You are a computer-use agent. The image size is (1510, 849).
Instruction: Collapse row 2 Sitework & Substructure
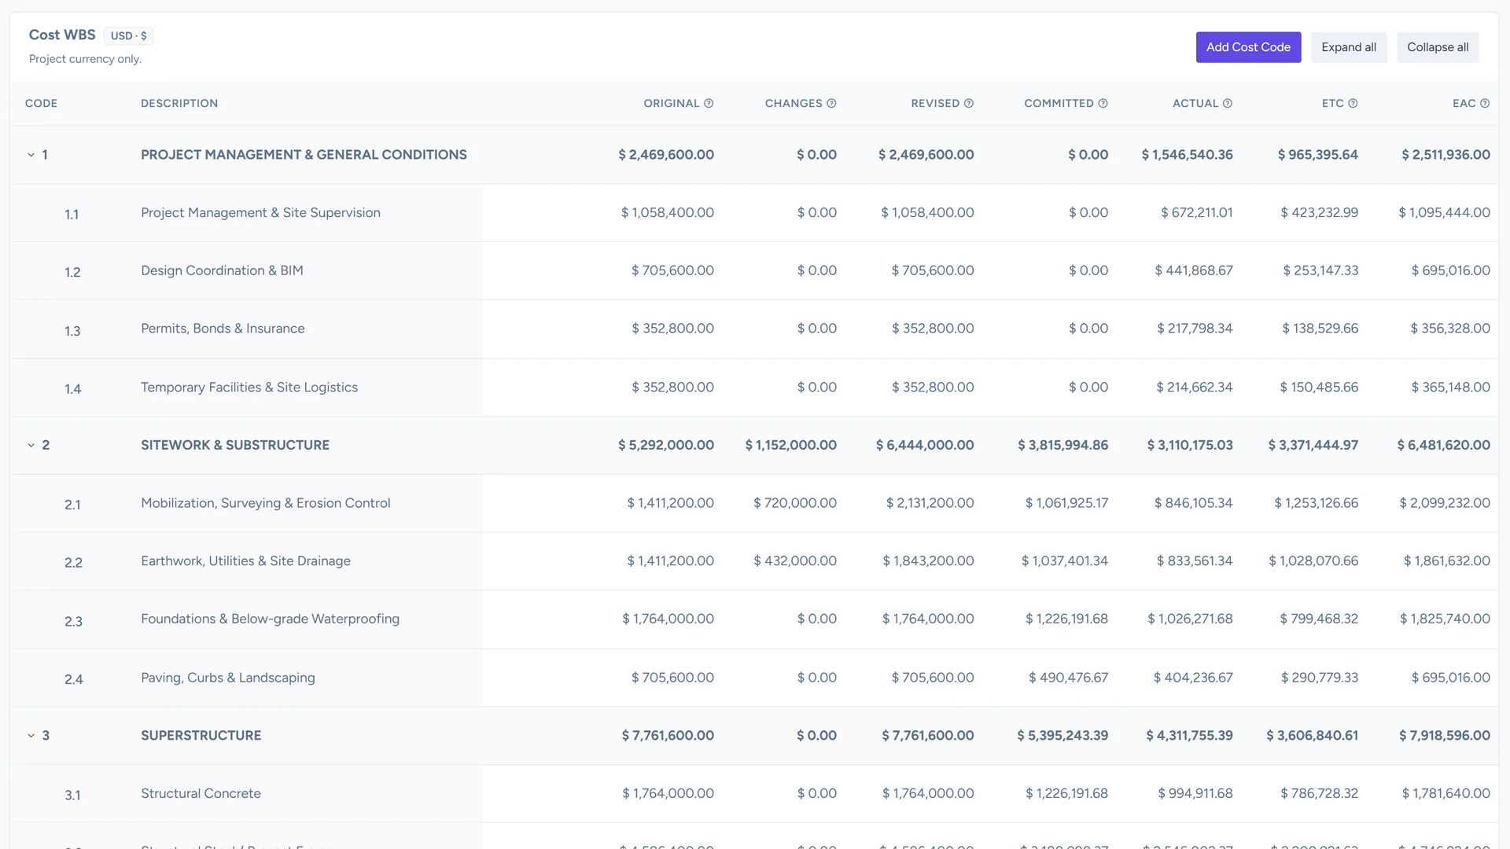tap(31, 445)
